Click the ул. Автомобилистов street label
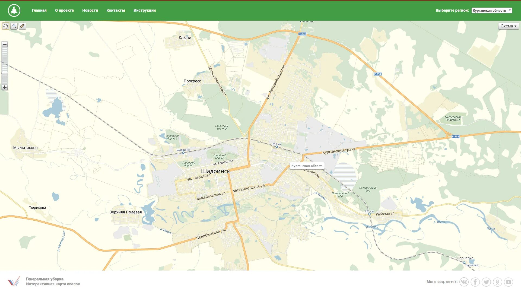Viewport: 521px width, 292px height. (x=276, y=82)
